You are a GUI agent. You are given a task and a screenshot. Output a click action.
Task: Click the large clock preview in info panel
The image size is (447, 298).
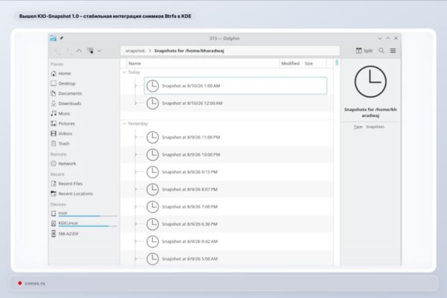click(370, 82)
